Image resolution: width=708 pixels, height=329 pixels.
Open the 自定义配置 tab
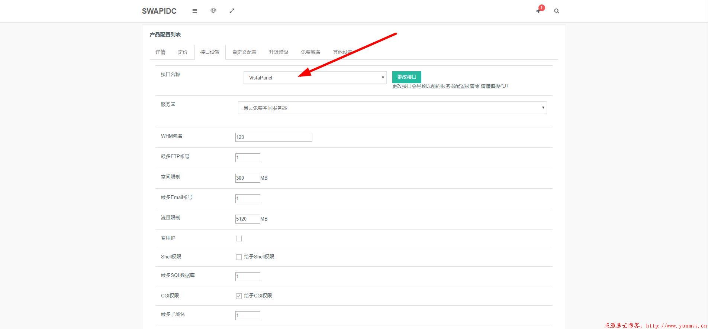click(x=244, y=52)
